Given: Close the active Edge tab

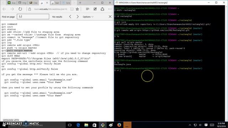Looking at the screenshot, I should click(47, 2).
